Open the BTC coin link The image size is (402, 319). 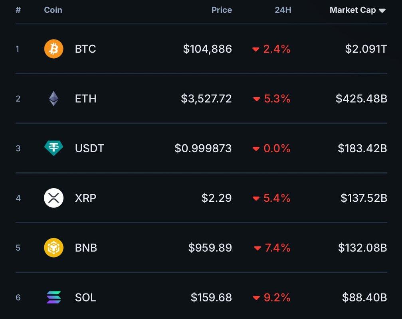click(85, 49)
